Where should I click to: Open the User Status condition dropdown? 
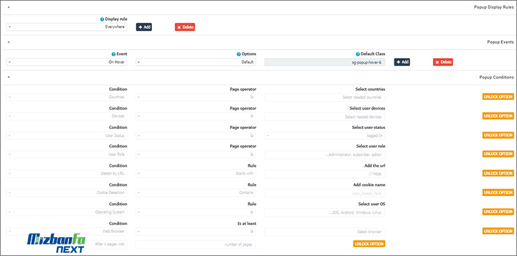coord(67,135)
